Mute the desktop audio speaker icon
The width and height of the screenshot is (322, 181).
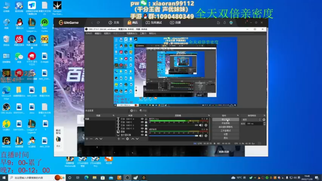point(201,136)
